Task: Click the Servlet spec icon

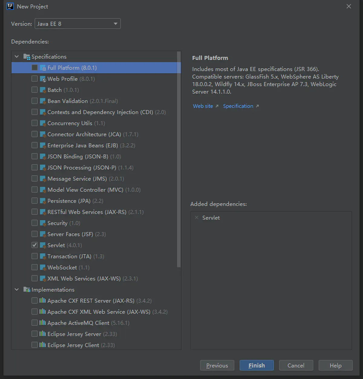Action: (43, 245)
